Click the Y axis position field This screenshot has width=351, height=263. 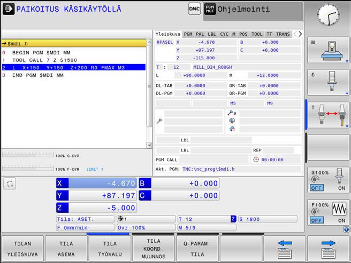[x=96, y=196]
